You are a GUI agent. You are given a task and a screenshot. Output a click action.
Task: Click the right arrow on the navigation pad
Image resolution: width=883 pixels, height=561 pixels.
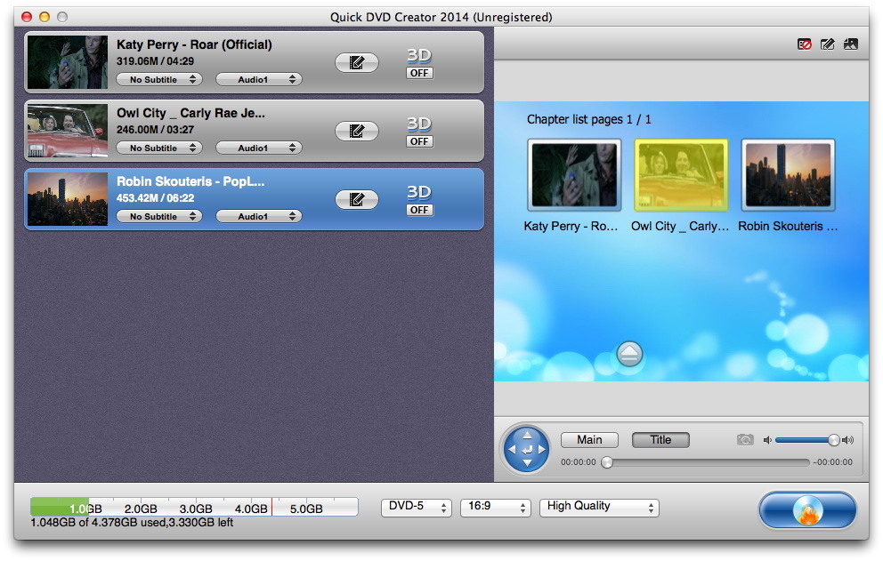[x=542, y=450]
